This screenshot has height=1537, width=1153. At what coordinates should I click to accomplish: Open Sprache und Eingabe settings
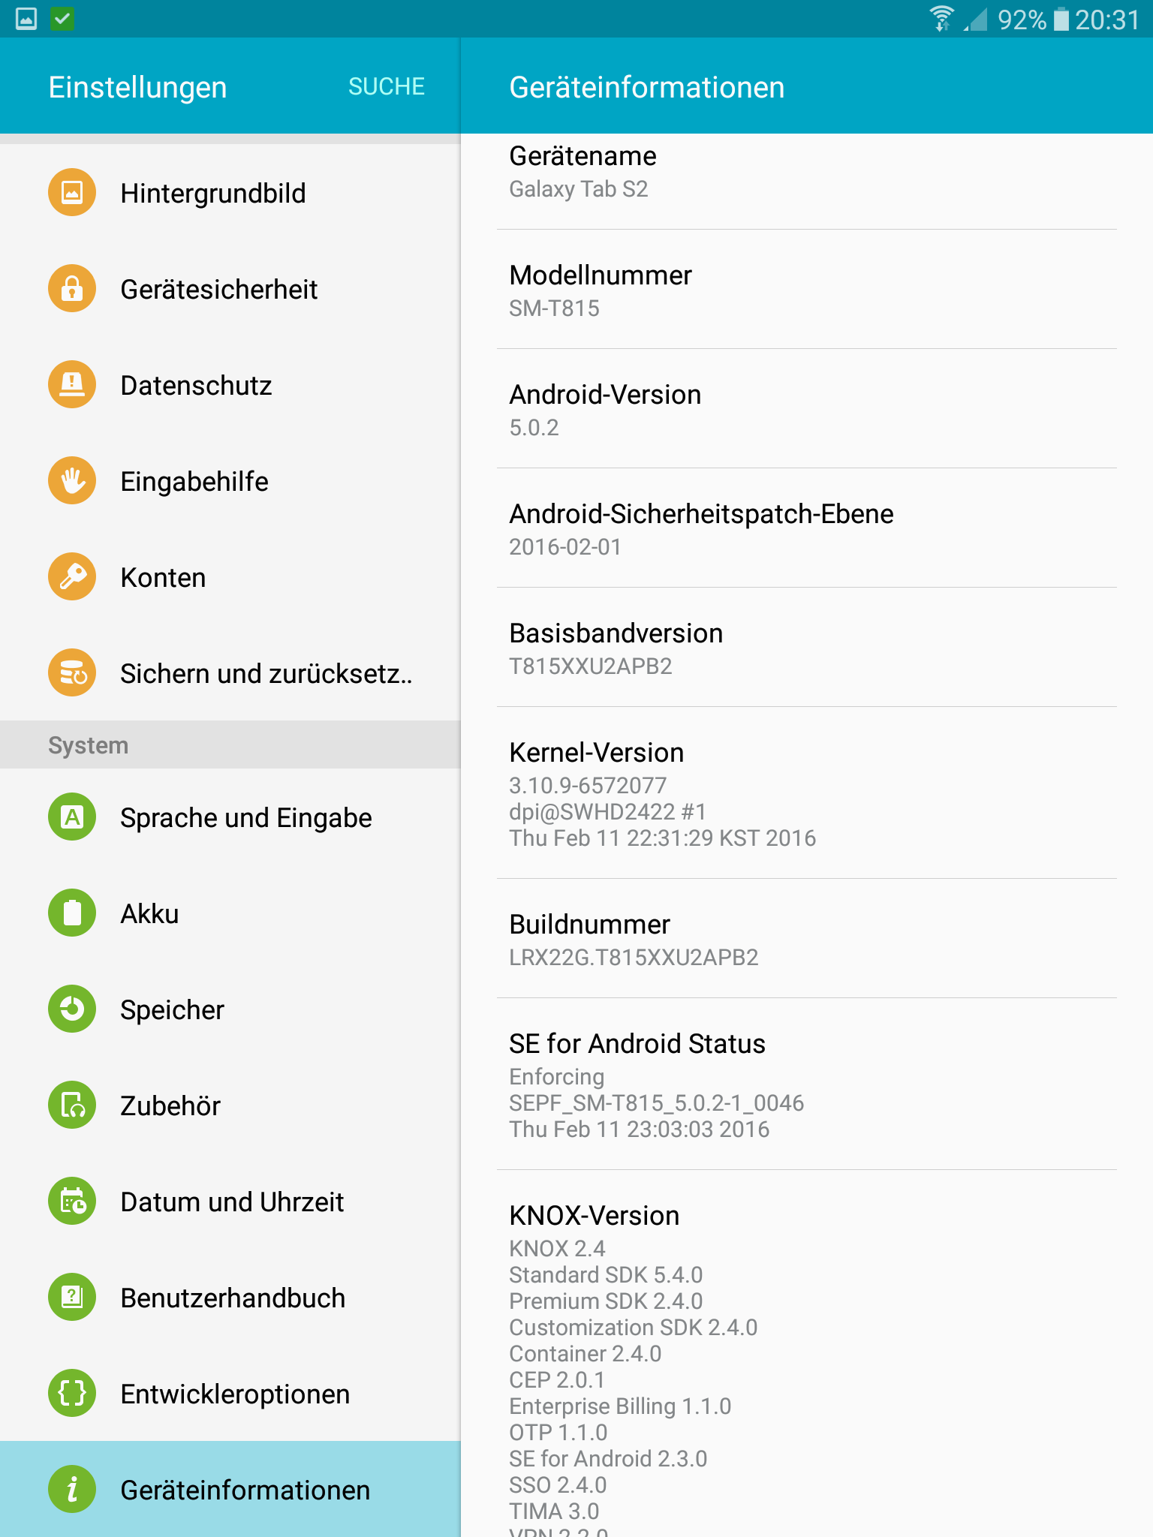click(x=230, y=817)
